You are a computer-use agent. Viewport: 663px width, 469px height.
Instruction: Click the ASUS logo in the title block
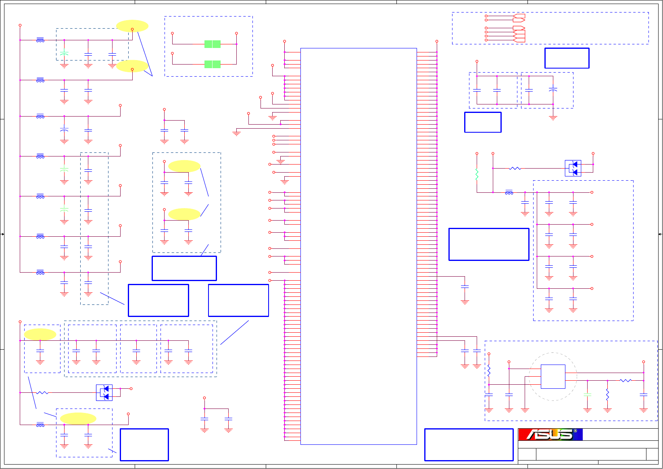coord(550,434)
